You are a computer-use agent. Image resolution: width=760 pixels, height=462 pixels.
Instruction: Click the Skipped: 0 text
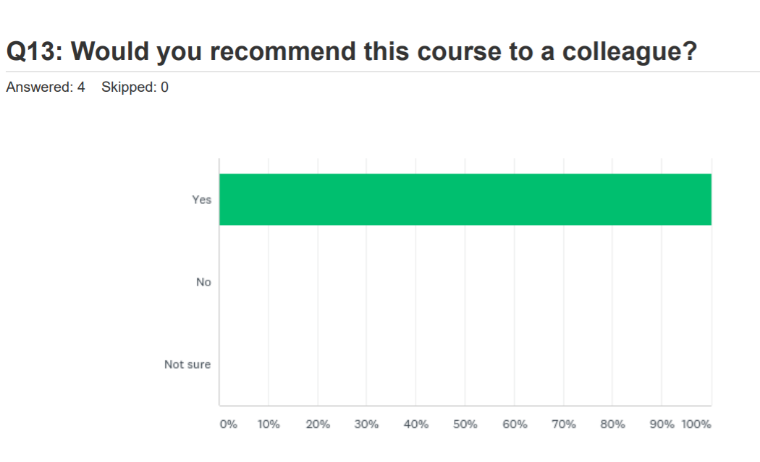pos(135,87)
